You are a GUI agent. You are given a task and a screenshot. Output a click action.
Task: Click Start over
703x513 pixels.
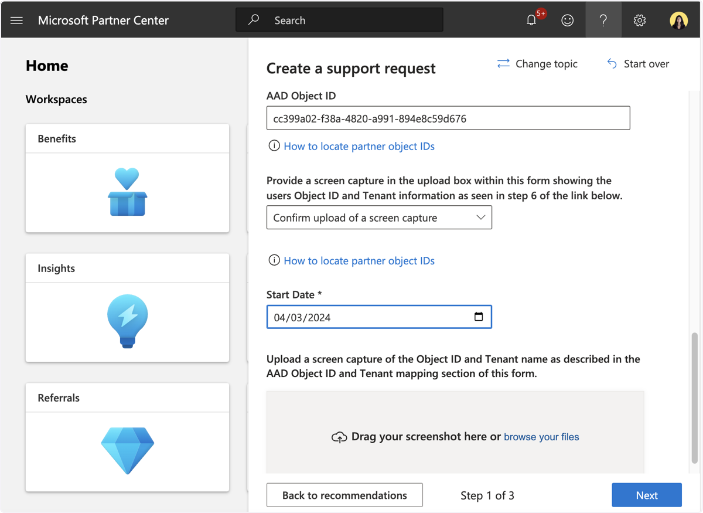tap(638, 64)
